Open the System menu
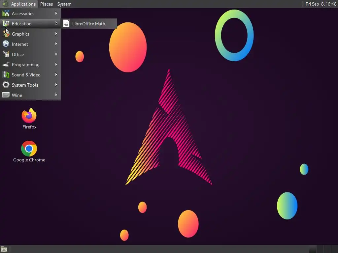338x253 pixels. pyautogui.click(x=64, y=4)
